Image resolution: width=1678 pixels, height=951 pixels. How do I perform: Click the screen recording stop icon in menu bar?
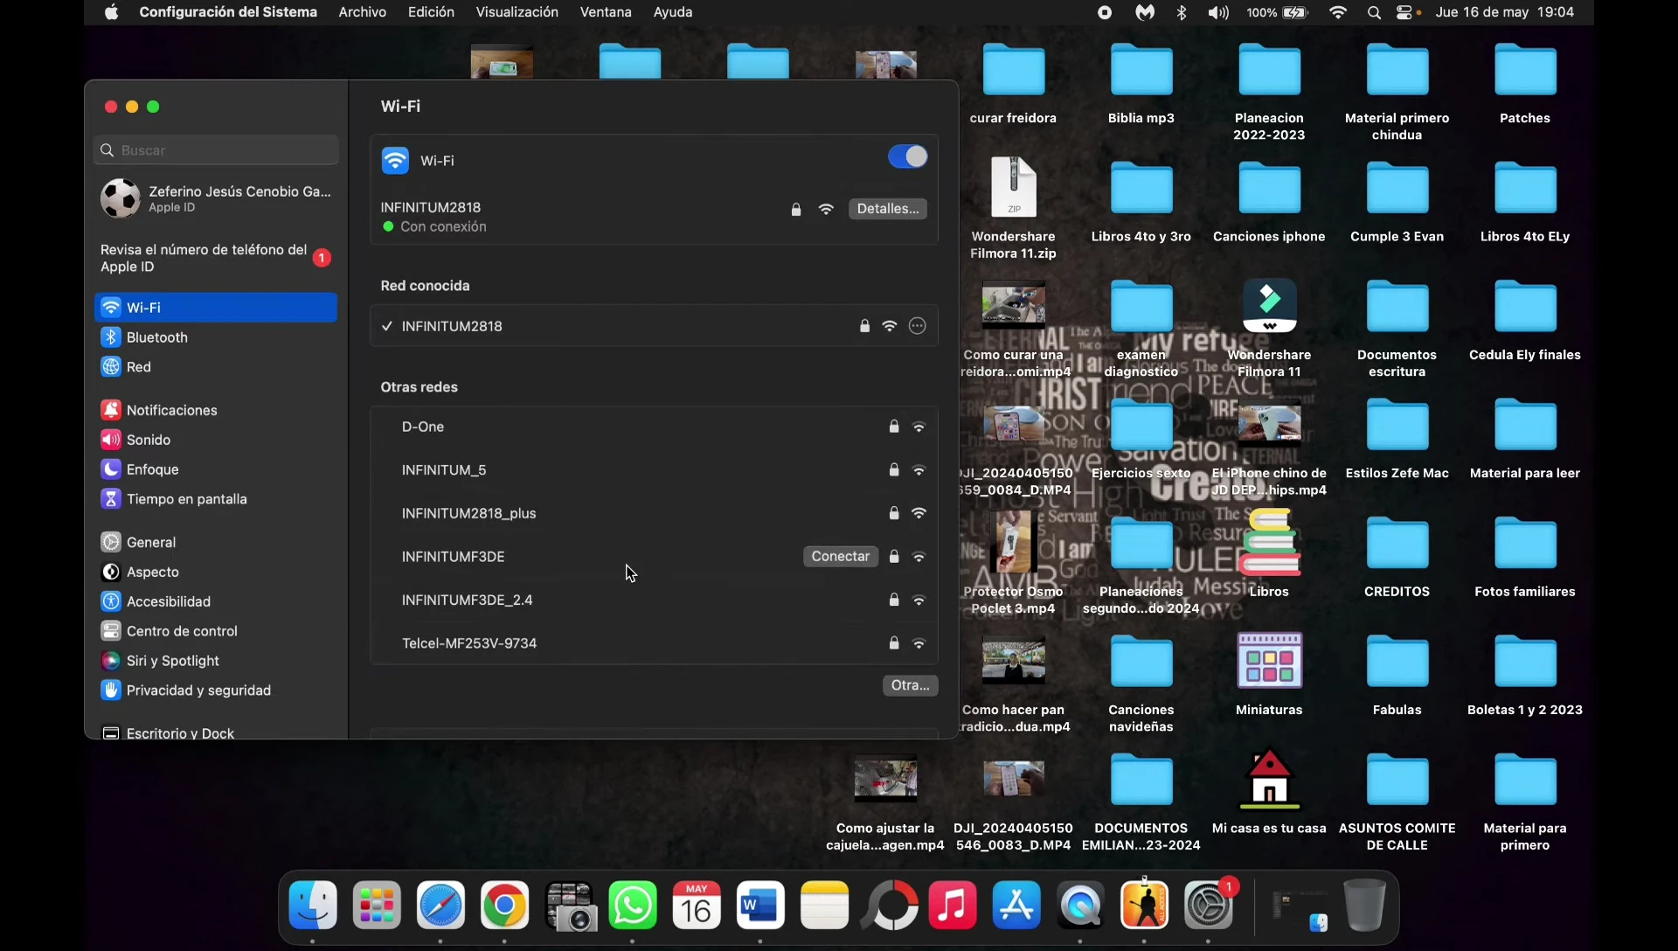click(1105, 12)
